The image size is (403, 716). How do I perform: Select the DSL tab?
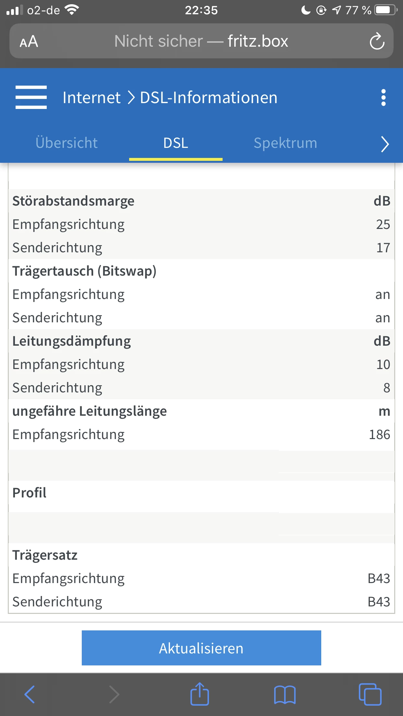(x=176, y=143)
